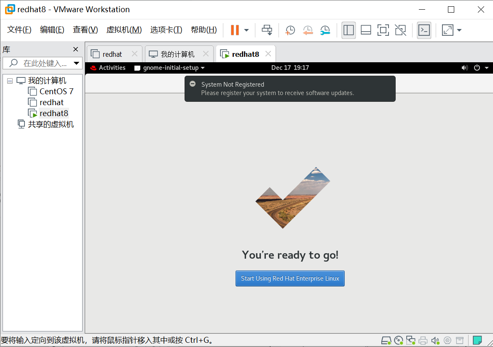Select 我的计算机 in the library tree
Viewport: 493px width, 347px height.
(x=47, y=81)
